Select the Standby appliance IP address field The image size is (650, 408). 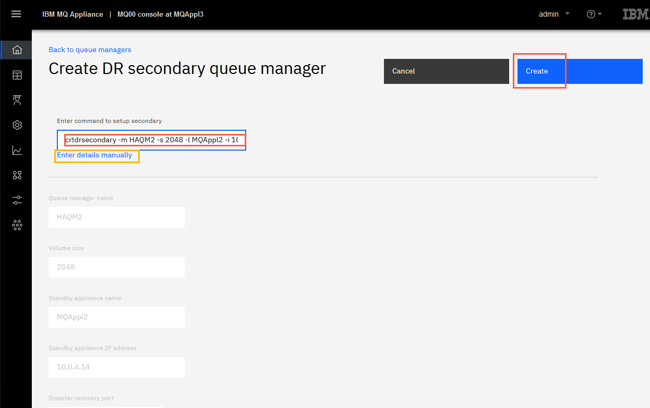coord(116,367)
